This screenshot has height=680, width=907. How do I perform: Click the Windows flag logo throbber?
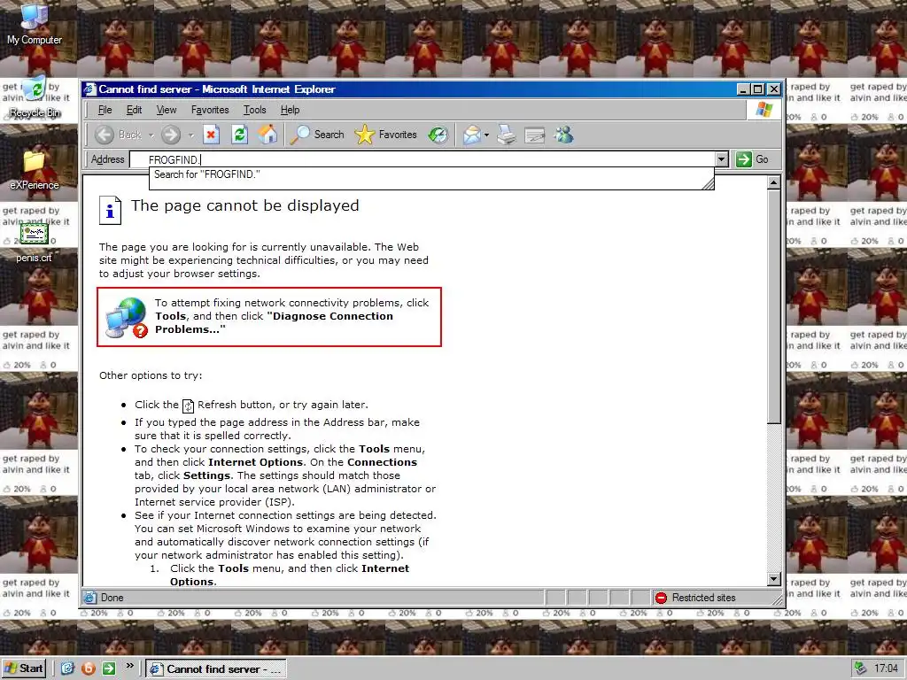[764, 109]
